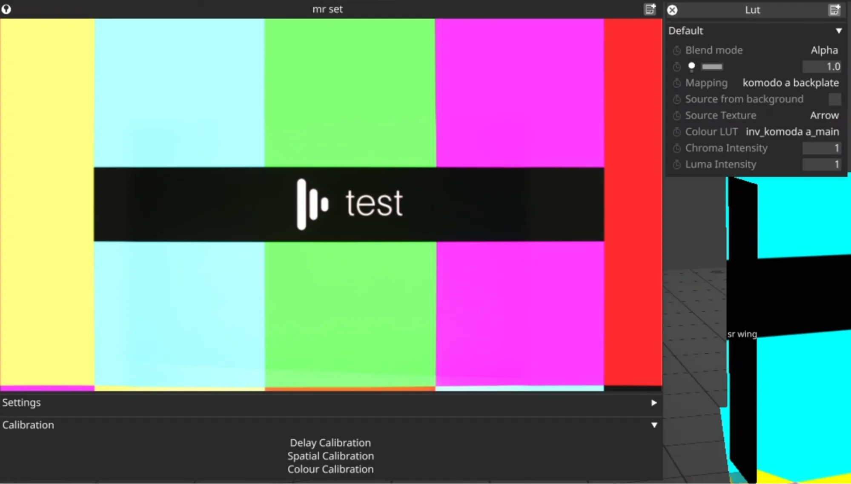Open the Blend mode Alpha dropdown
This screenshot has height=484, width=851.
pyautogui.click(x=824, y=50)
